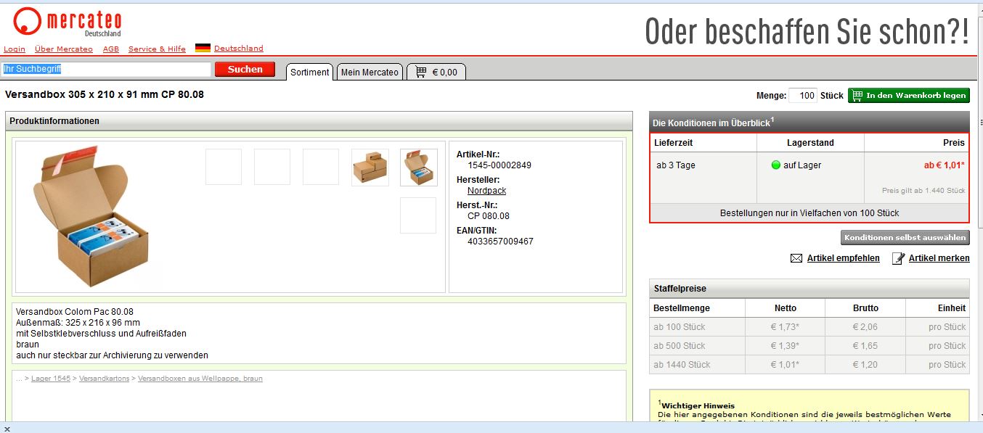Screen dimensions: 983x433
Task: Open Service & Hilfe link
Action: 157,49
